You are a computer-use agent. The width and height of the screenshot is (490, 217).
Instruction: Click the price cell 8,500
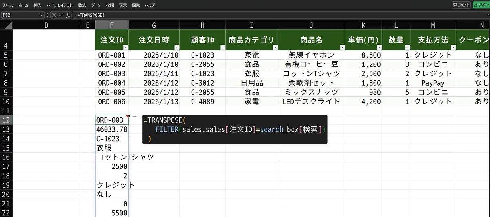363,55
